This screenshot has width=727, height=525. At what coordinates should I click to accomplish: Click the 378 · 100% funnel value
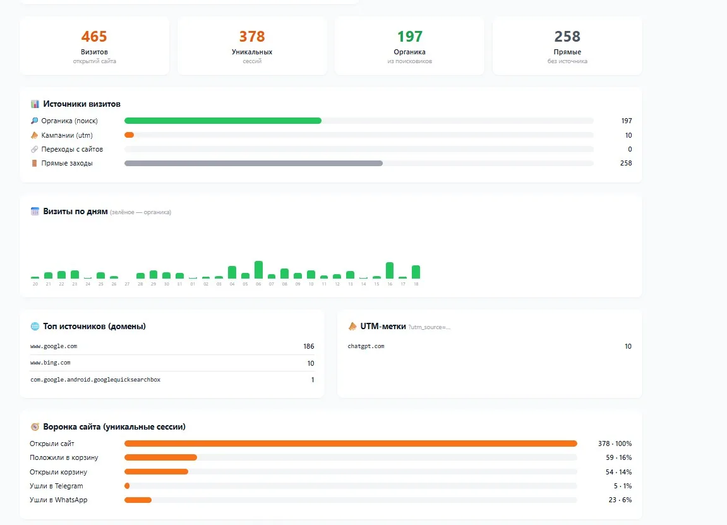coord(615,444)
